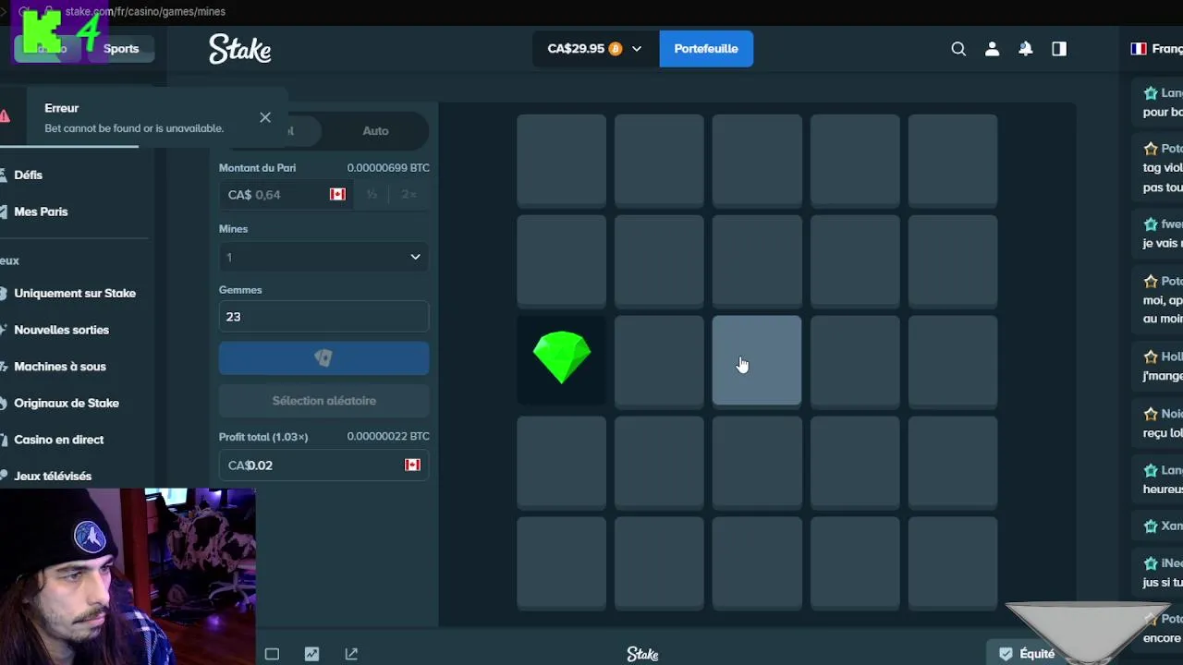Reveal the highlighted tile under the cursor
The image size is (1183, 665).
757,360
